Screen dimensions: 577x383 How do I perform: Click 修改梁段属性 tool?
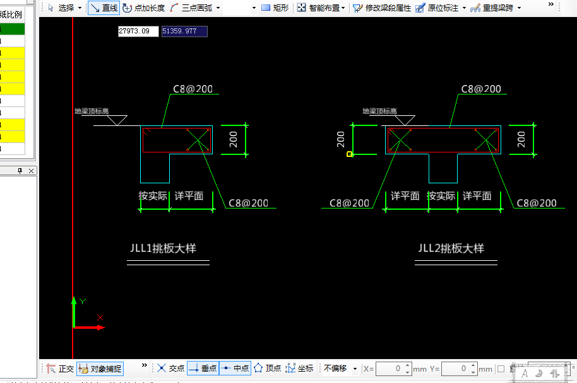(381, 8)
